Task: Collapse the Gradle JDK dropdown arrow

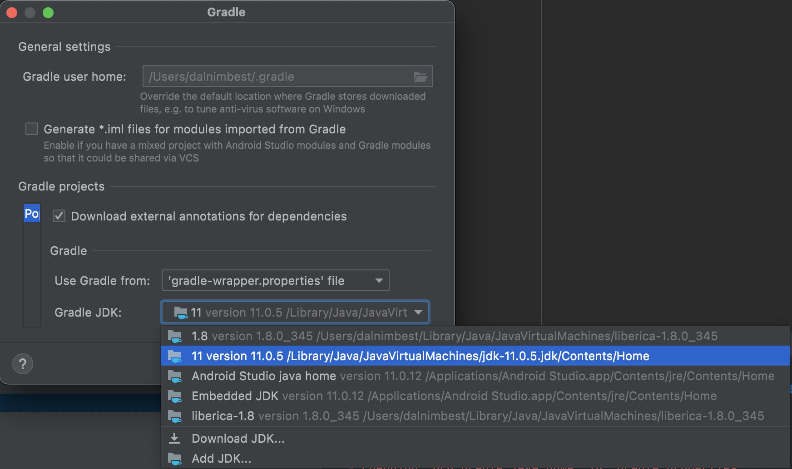Action: 418,312
